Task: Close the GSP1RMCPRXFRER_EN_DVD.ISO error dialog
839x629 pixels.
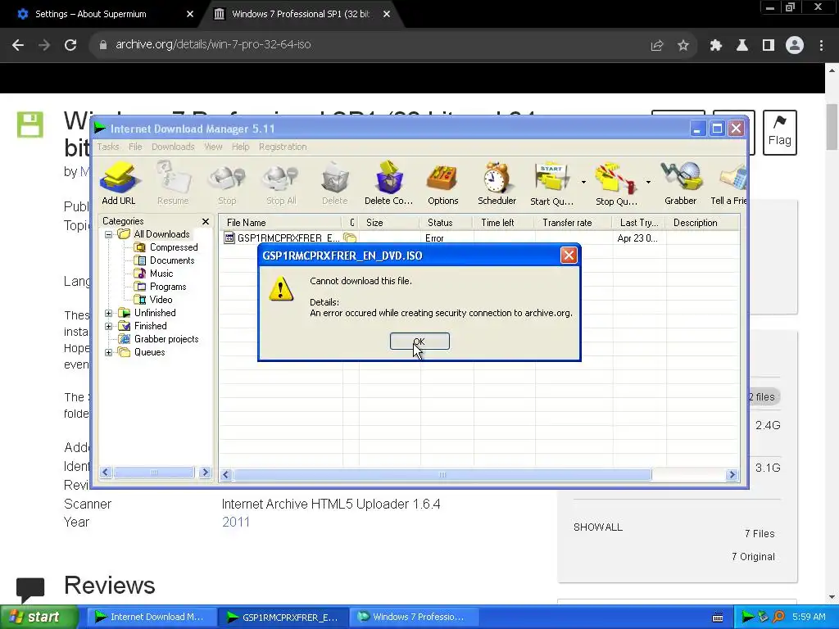Action: (569, 256)
